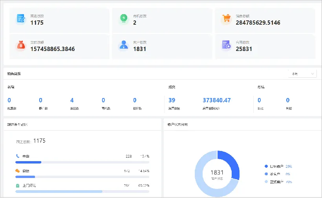Click the blue edit-document icon beside 1175

[21, 19]
